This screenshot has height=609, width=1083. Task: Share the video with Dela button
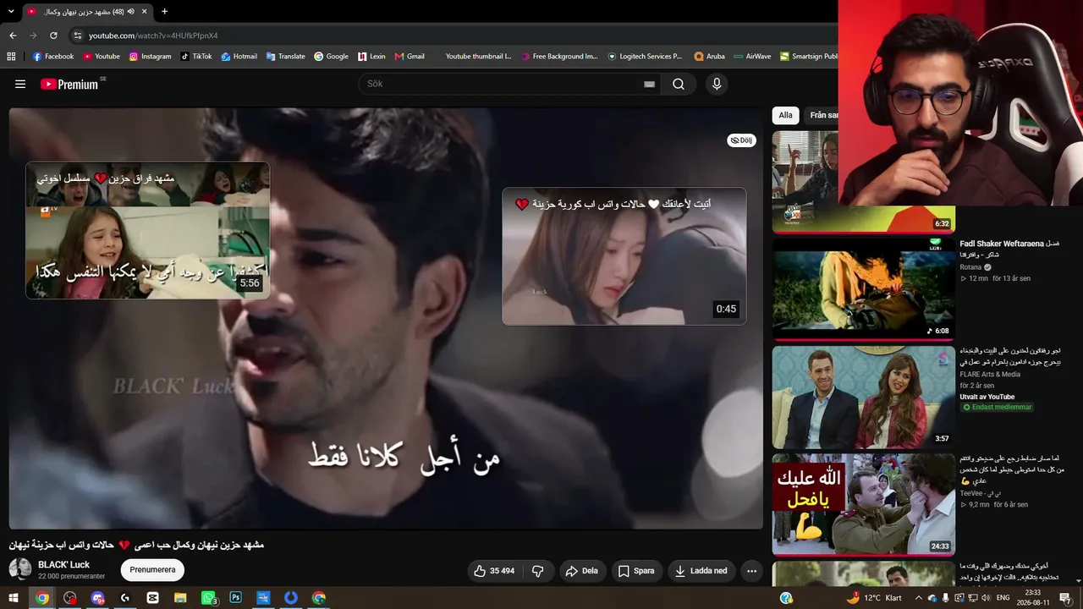pos(581,571)
